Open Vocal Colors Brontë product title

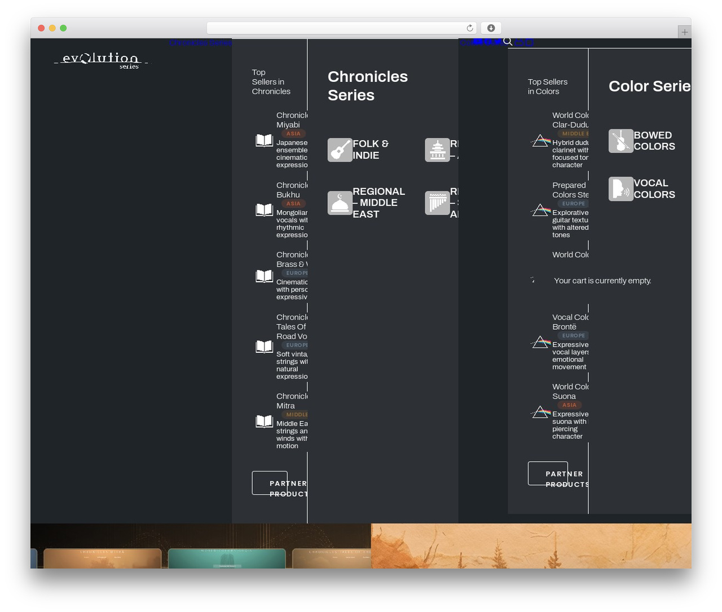point(570,322)
